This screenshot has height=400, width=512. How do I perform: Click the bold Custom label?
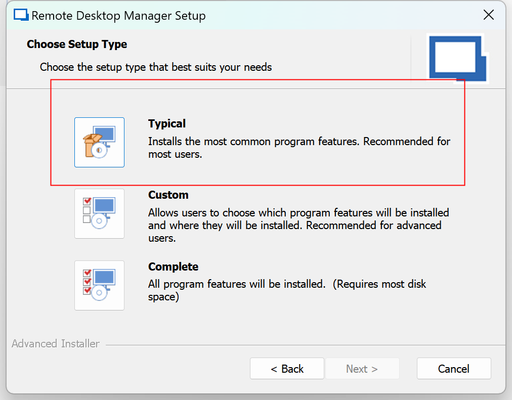point(168,195)
